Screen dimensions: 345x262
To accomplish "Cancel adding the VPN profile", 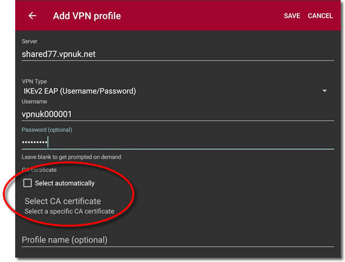I will [x=320, y=16].
